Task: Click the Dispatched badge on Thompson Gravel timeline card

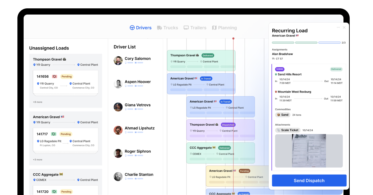Action: [x=228, y=125]
